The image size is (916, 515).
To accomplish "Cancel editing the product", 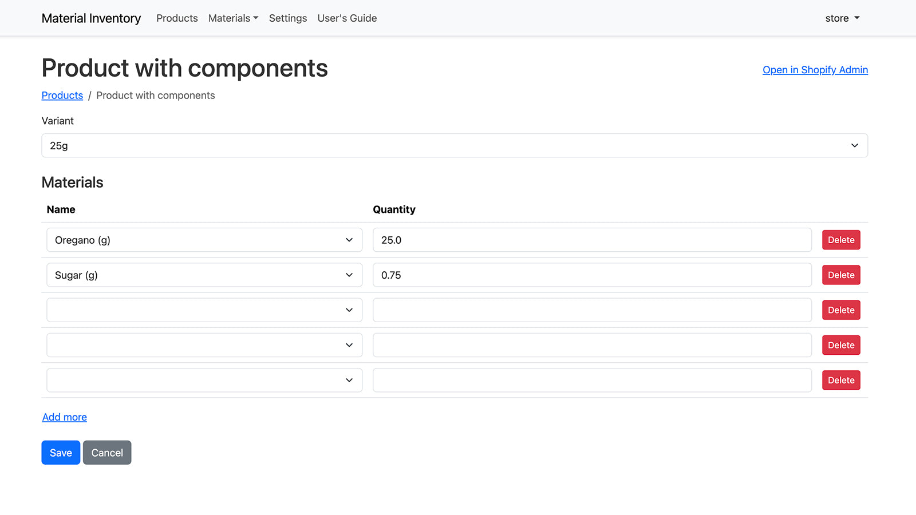I will coord(106,452).
